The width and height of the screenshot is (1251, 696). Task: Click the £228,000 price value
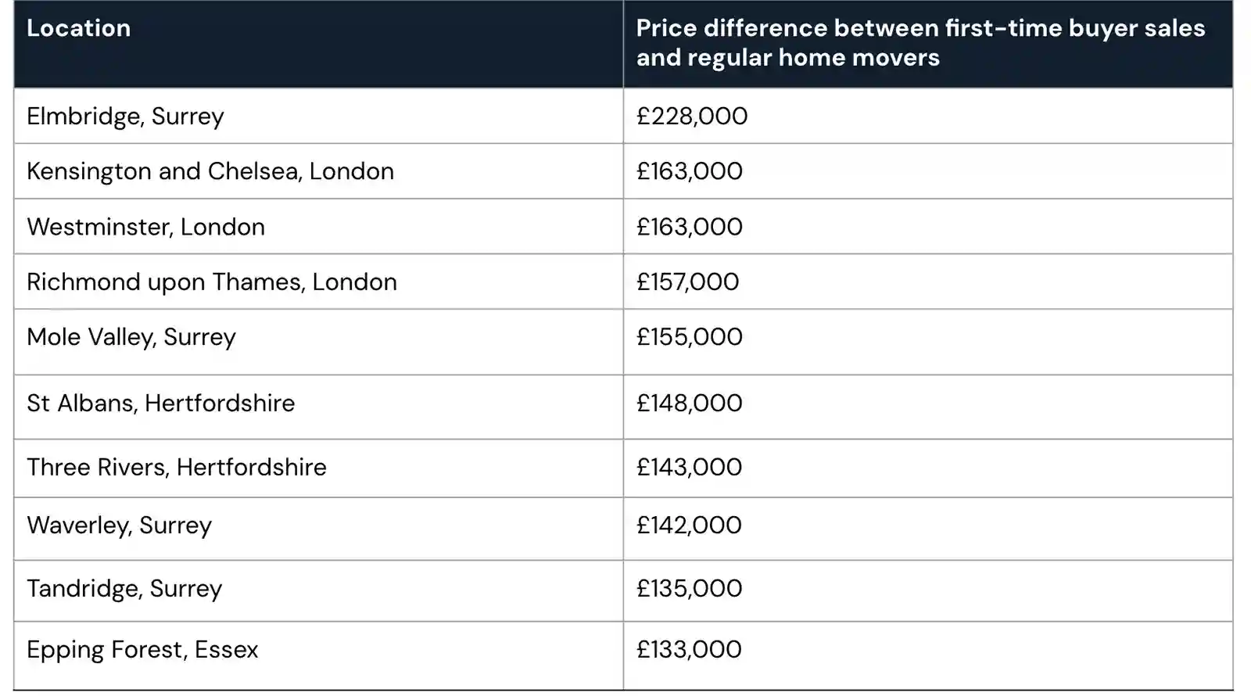click(692, 117)
